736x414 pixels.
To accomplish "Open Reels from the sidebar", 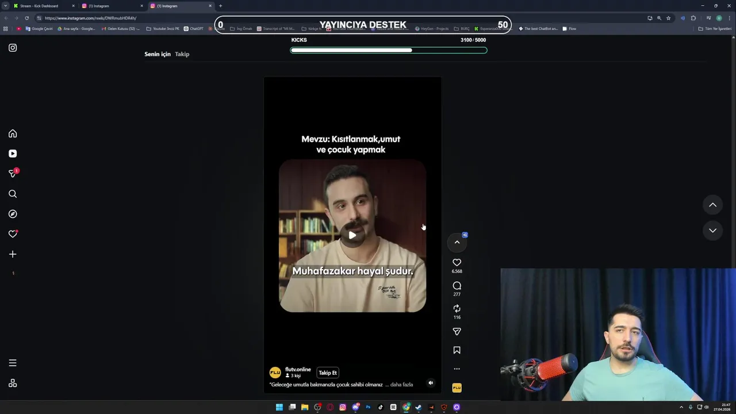I will coord(13,154).
